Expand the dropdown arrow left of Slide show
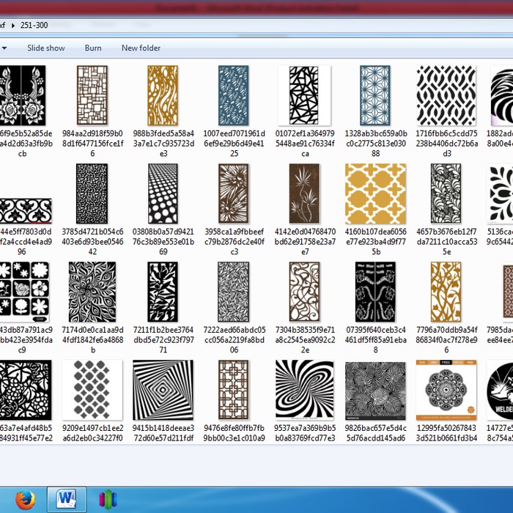513x513 pixels. [4, 48]
